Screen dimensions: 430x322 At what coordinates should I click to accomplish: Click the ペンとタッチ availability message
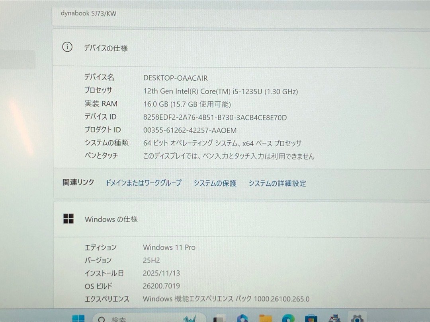tap(229, 156)
